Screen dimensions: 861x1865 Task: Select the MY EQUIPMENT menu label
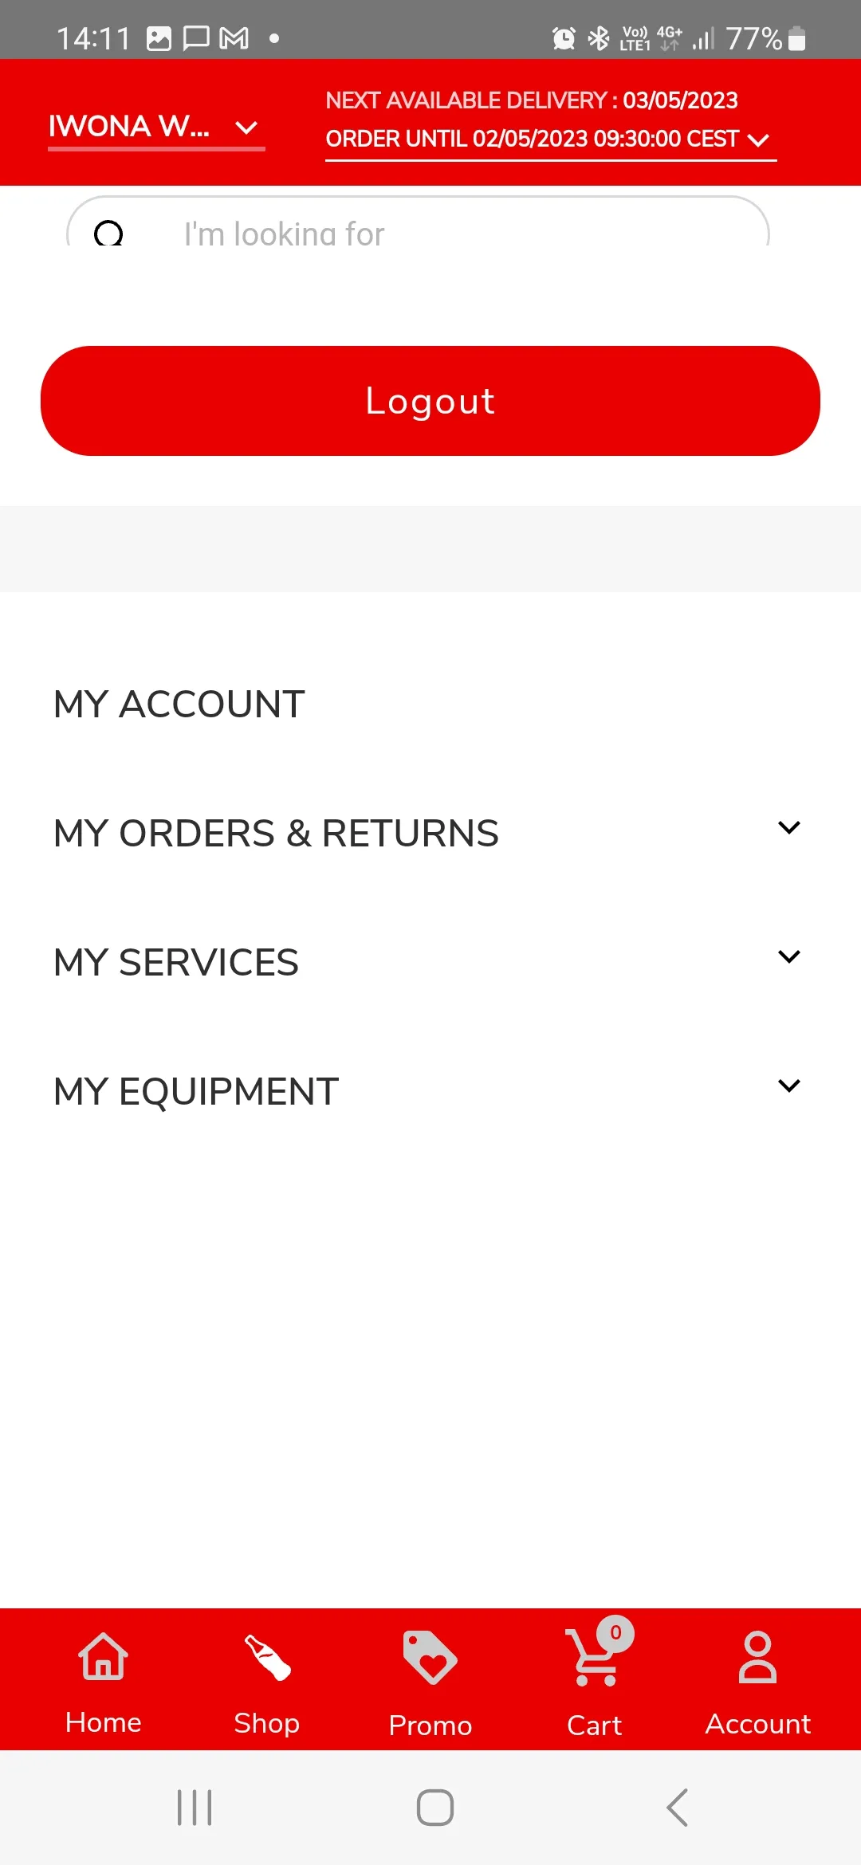[196, 1091]
